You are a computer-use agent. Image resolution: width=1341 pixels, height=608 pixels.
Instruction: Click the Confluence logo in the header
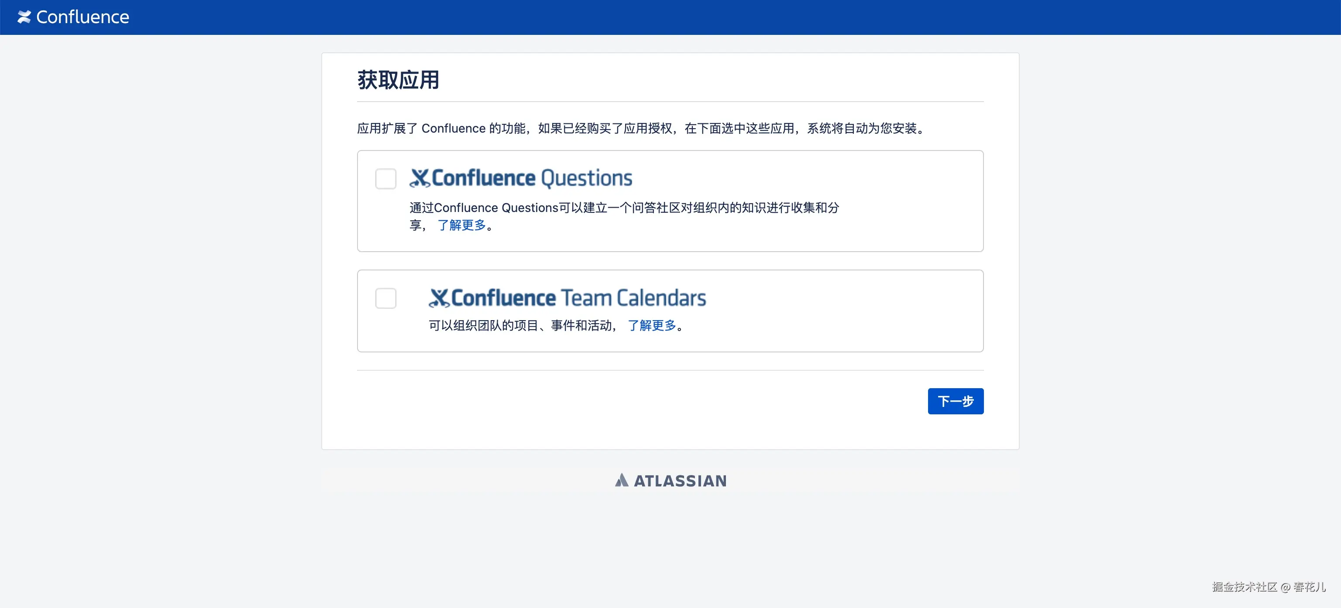73,17
